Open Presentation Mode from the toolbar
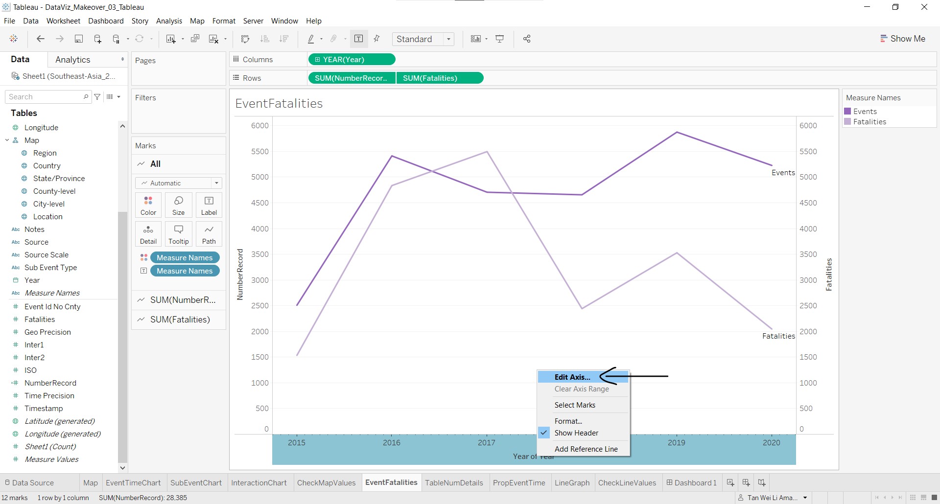940x504 pixels. tap(500, 39)
